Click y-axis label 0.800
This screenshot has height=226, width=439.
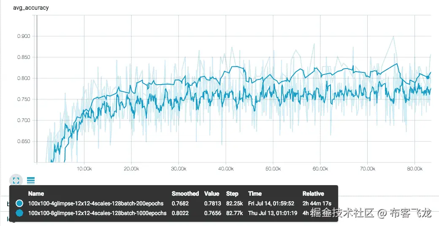point(24,78)
